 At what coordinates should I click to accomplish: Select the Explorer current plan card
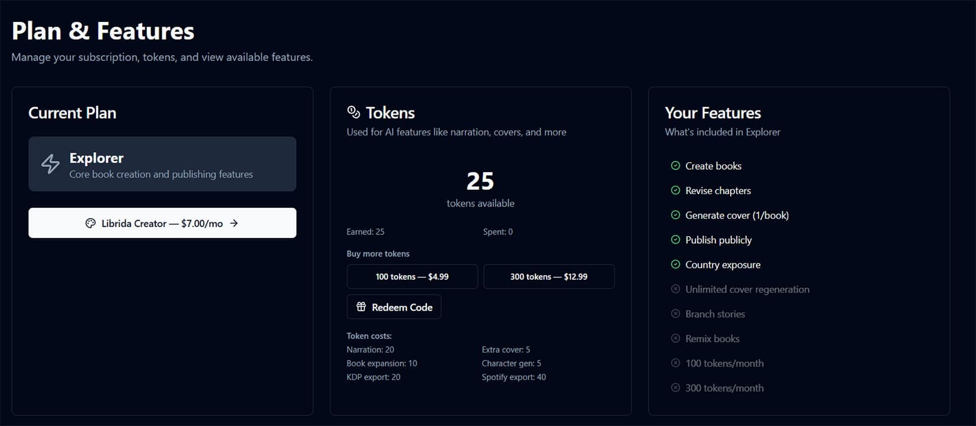click(162, 164)
